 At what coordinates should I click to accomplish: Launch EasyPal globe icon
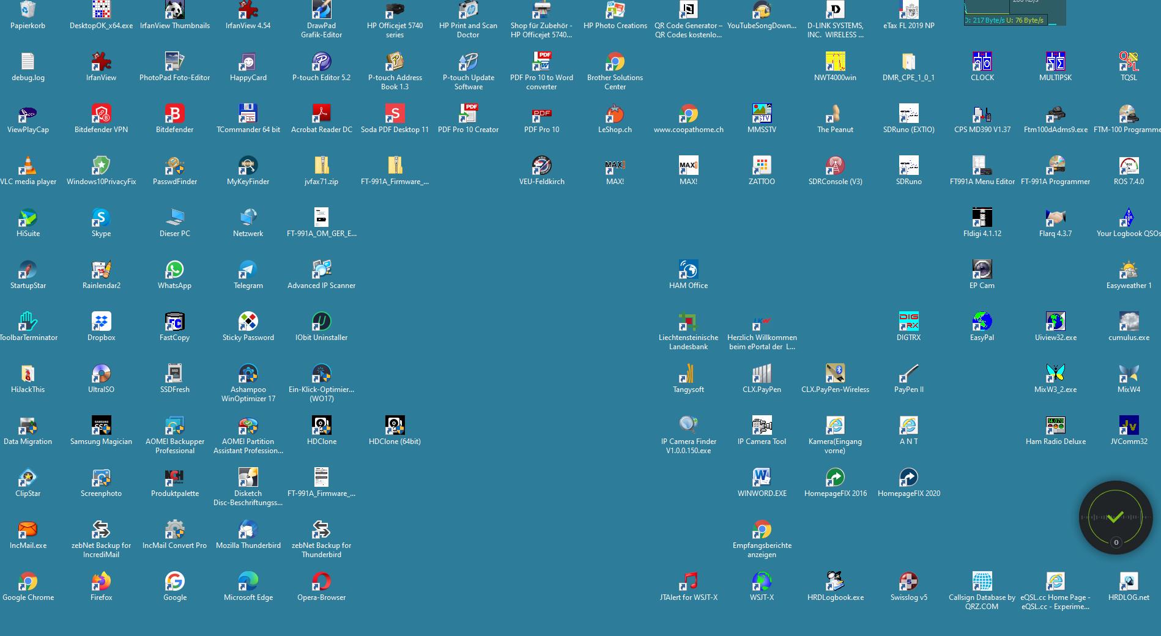click(x=982, y=322)
